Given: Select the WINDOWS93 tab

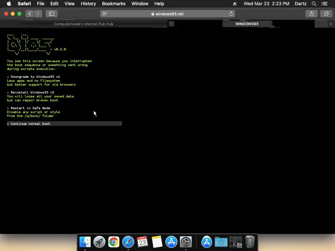Looking at the screenshot, I should coord(247,24).
